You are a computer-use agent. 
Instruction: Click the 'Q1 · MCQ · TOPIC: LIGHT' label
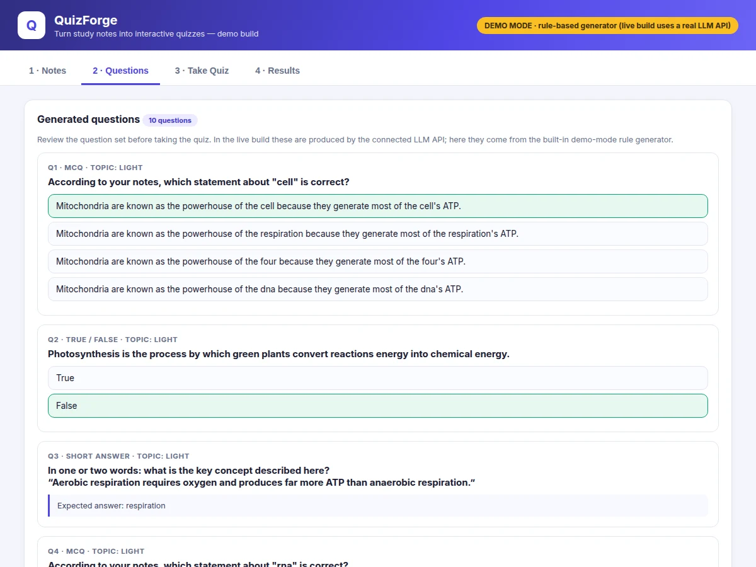tap(95, 168)
